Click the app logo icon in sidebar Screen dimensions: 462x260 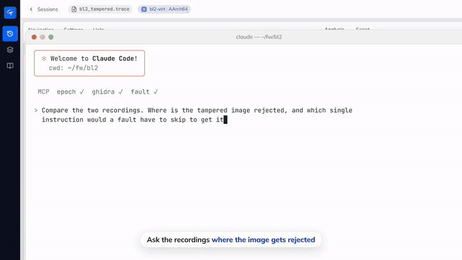tap(10, 13)
